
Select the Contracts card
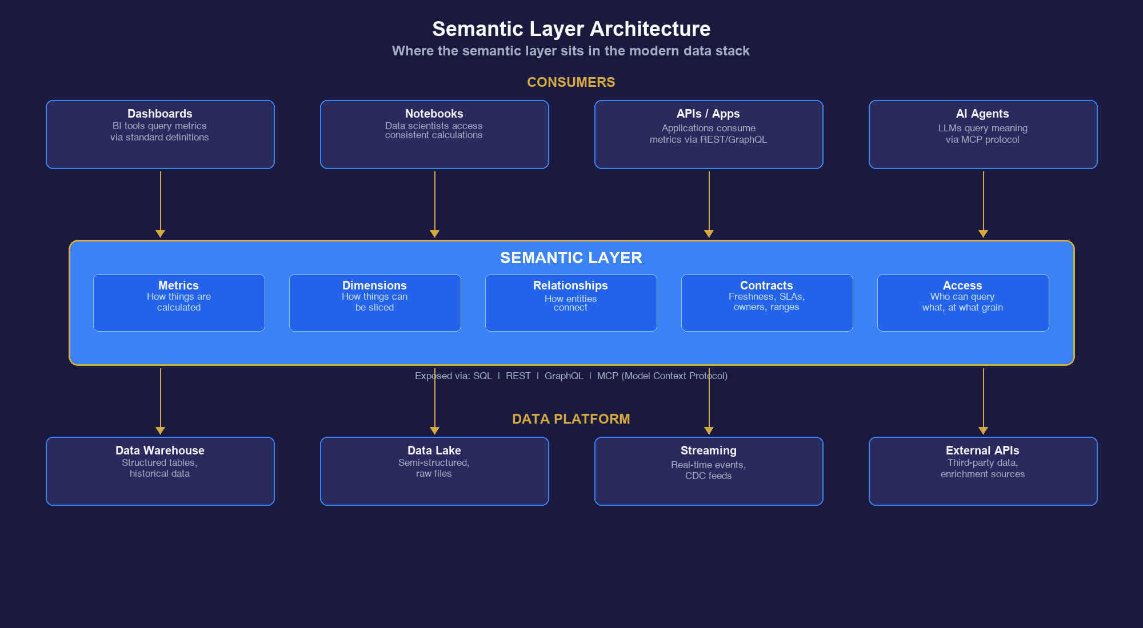[x=767, y=303]
